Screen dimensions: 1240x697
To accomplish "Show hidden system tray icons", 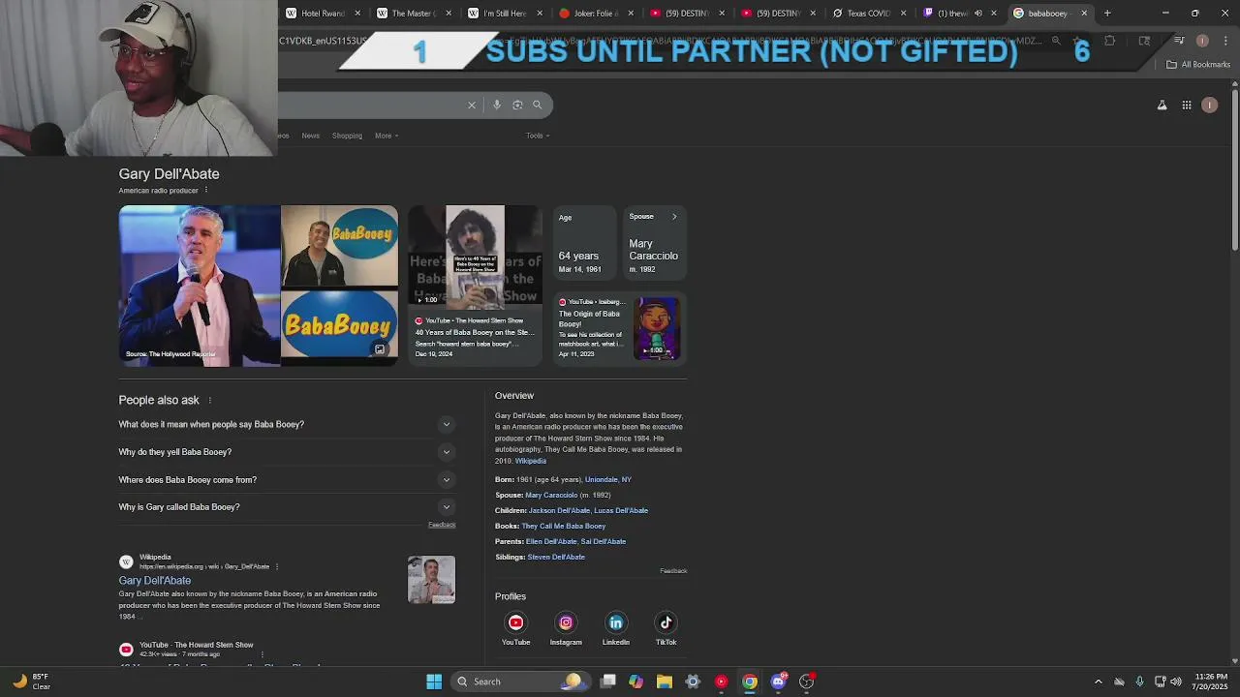I will click(1099, 682).
